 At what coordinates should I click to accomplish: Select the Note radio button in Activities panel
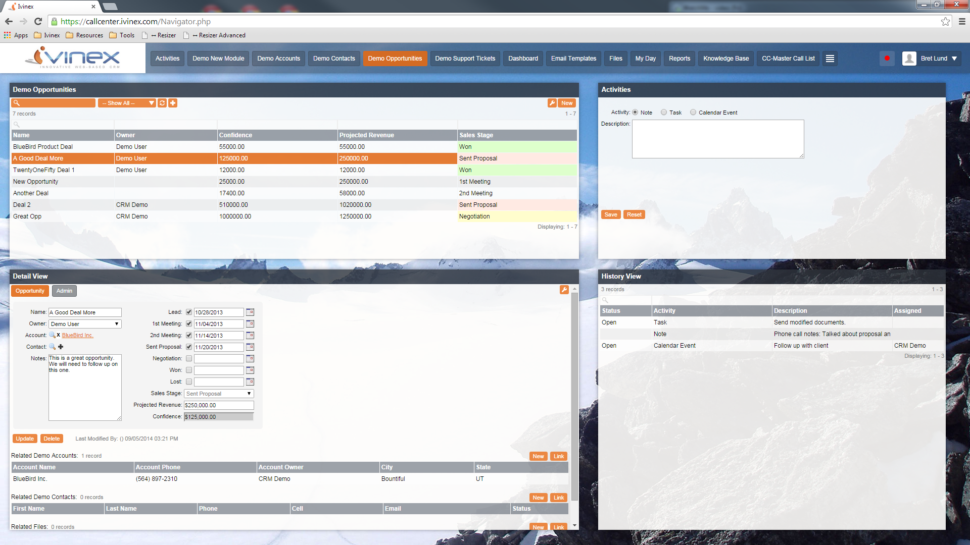point(636,112)
